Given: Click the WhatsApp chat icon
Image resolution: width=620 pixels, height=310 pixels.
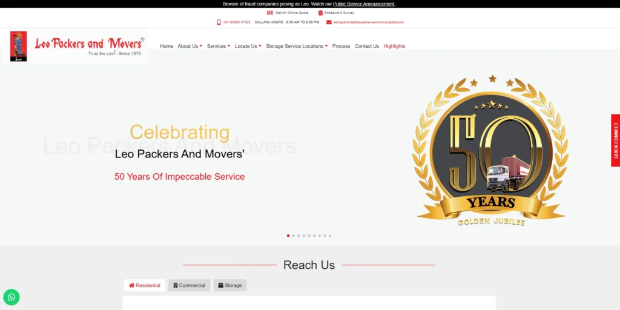Looking at the screenshot, I should [x=12, y=297].
